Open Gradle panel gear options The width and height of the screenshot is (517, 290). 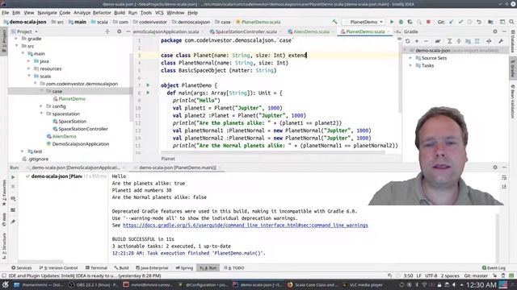click(x=495, y=31)
